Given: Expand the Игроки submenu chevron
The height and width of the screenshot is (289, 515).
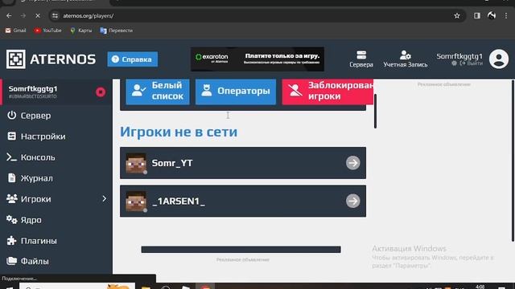Looking at the screenshot, I should 104,199.
